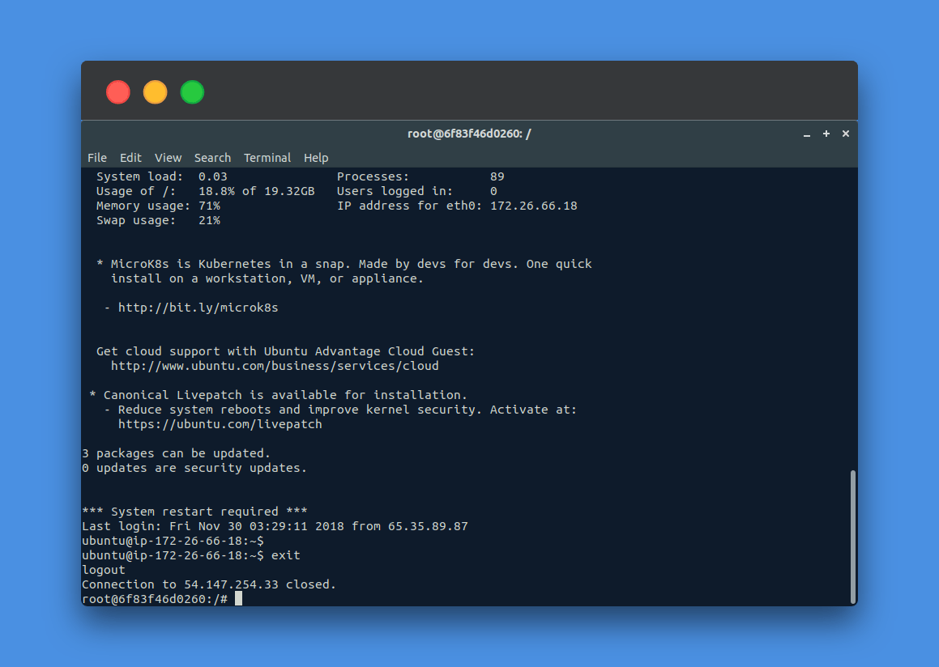The height and width of the screenshot is (667, 939).
Task: Click the blinking cursor at the prompt
Action: coord(237,598)
